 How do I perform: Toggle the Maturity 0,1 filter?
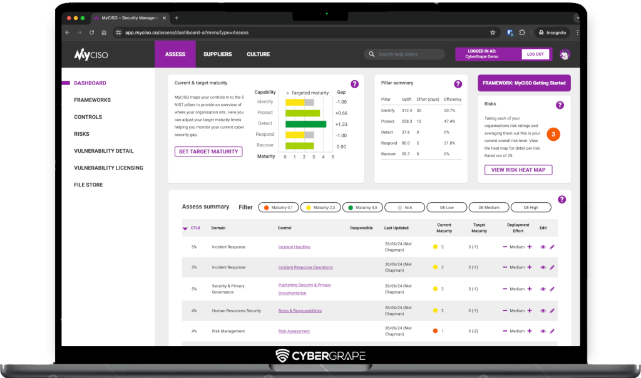[278, 207]
